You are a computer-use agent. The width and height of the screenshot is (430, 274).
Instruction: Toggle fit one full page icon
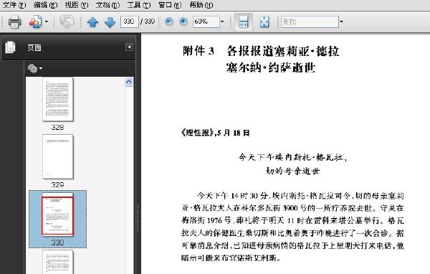tap(264, 22)
